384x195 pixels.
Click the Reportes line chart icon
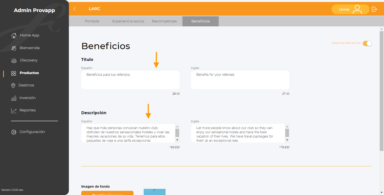pyautogui.click(x=14, y=111)
